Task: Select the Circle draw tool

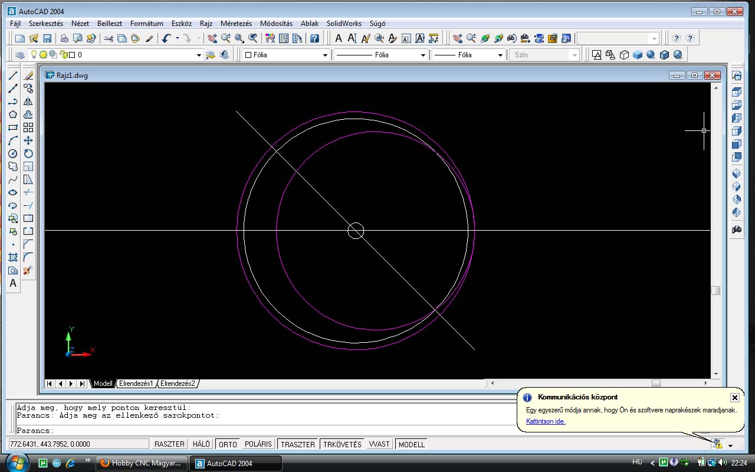Action: 13,153
